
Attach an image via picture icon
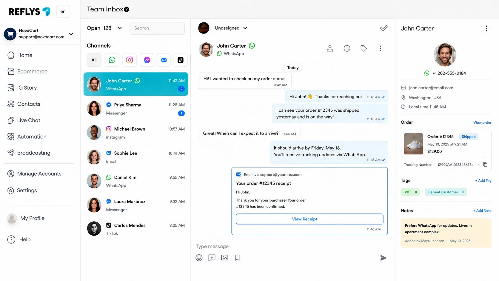coord(225,258)
